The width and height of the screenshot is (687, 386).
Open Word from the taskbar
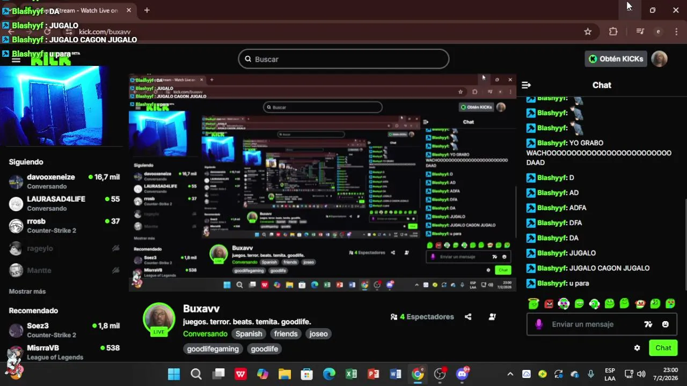pos(396,374)
